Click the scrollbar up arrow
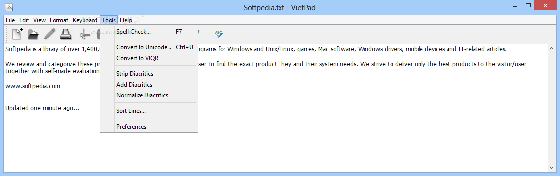Viewport: 560px width, 176px height. tap(552, 48)
